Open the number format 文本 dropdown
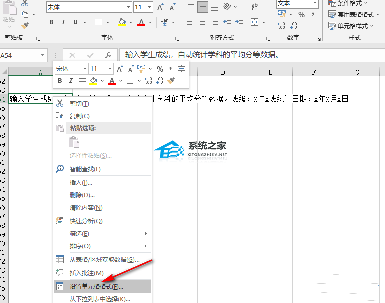Screen dimensions: 385x303 pyautogui.click(x=315, y=3)
